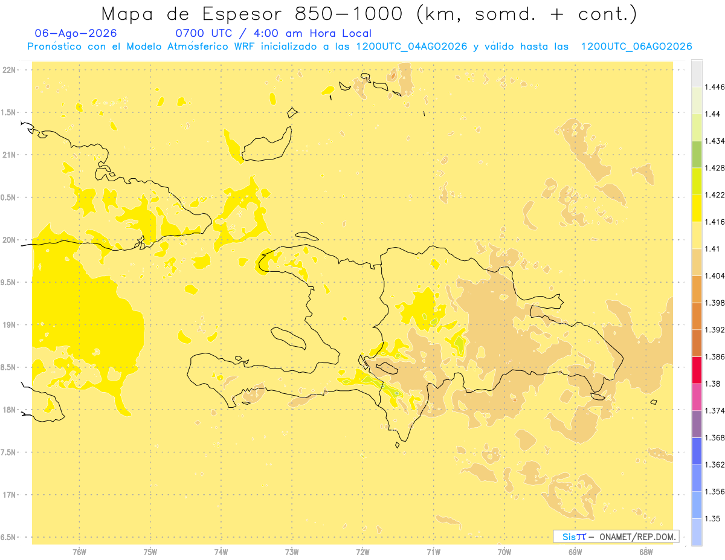725x560 pixels.
Task: Click the 1.44 legend value
Action: pyautogui.click(x=713, y=114)
